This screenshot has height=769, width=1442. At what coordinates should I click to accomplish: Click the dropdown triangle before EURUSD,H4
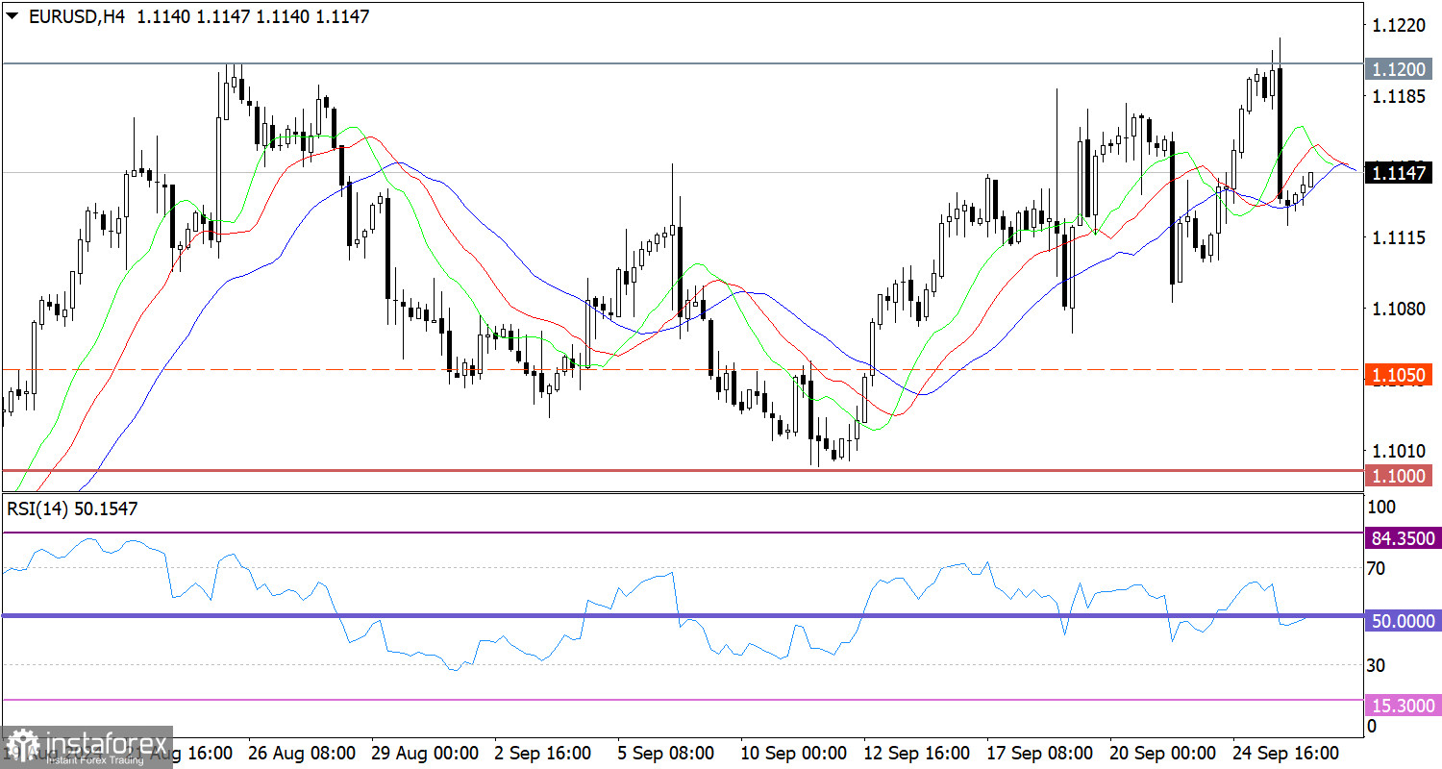point(13,16)
